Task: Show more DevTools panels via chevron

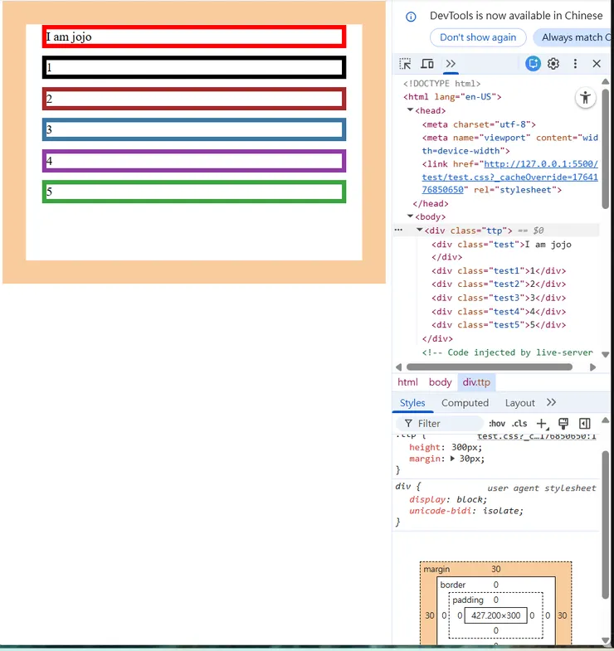Action: (451, 64)
